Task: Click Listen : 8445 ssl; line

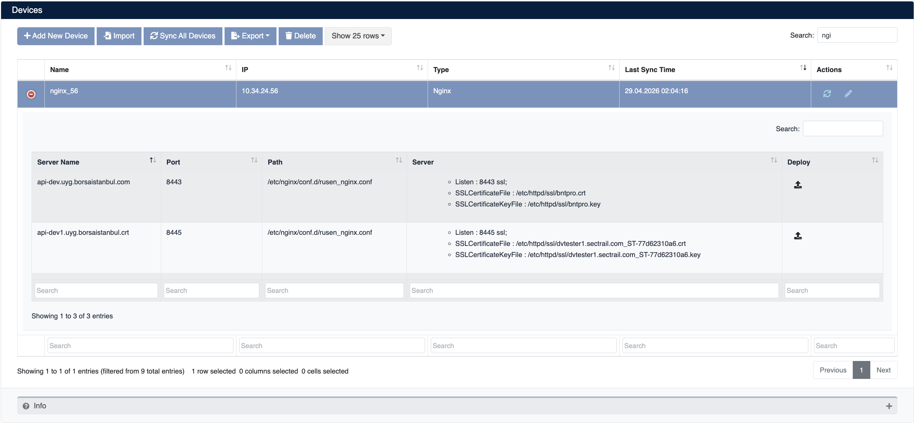Action: (481, 233)
